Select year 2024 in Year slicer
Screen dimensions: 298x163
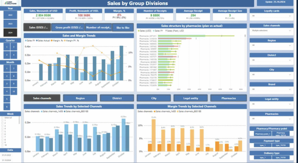[x=10, y=32]
